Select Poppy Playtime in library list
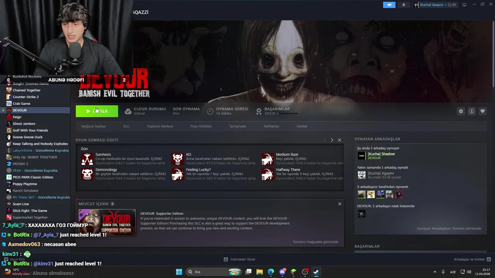This screenshot has height=278, width=495. [x=25, y=184]
